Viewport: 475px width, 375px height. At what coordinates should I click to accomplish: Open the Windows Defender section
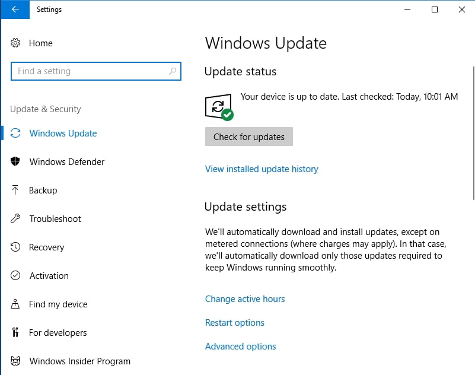[x=66, y=162]
